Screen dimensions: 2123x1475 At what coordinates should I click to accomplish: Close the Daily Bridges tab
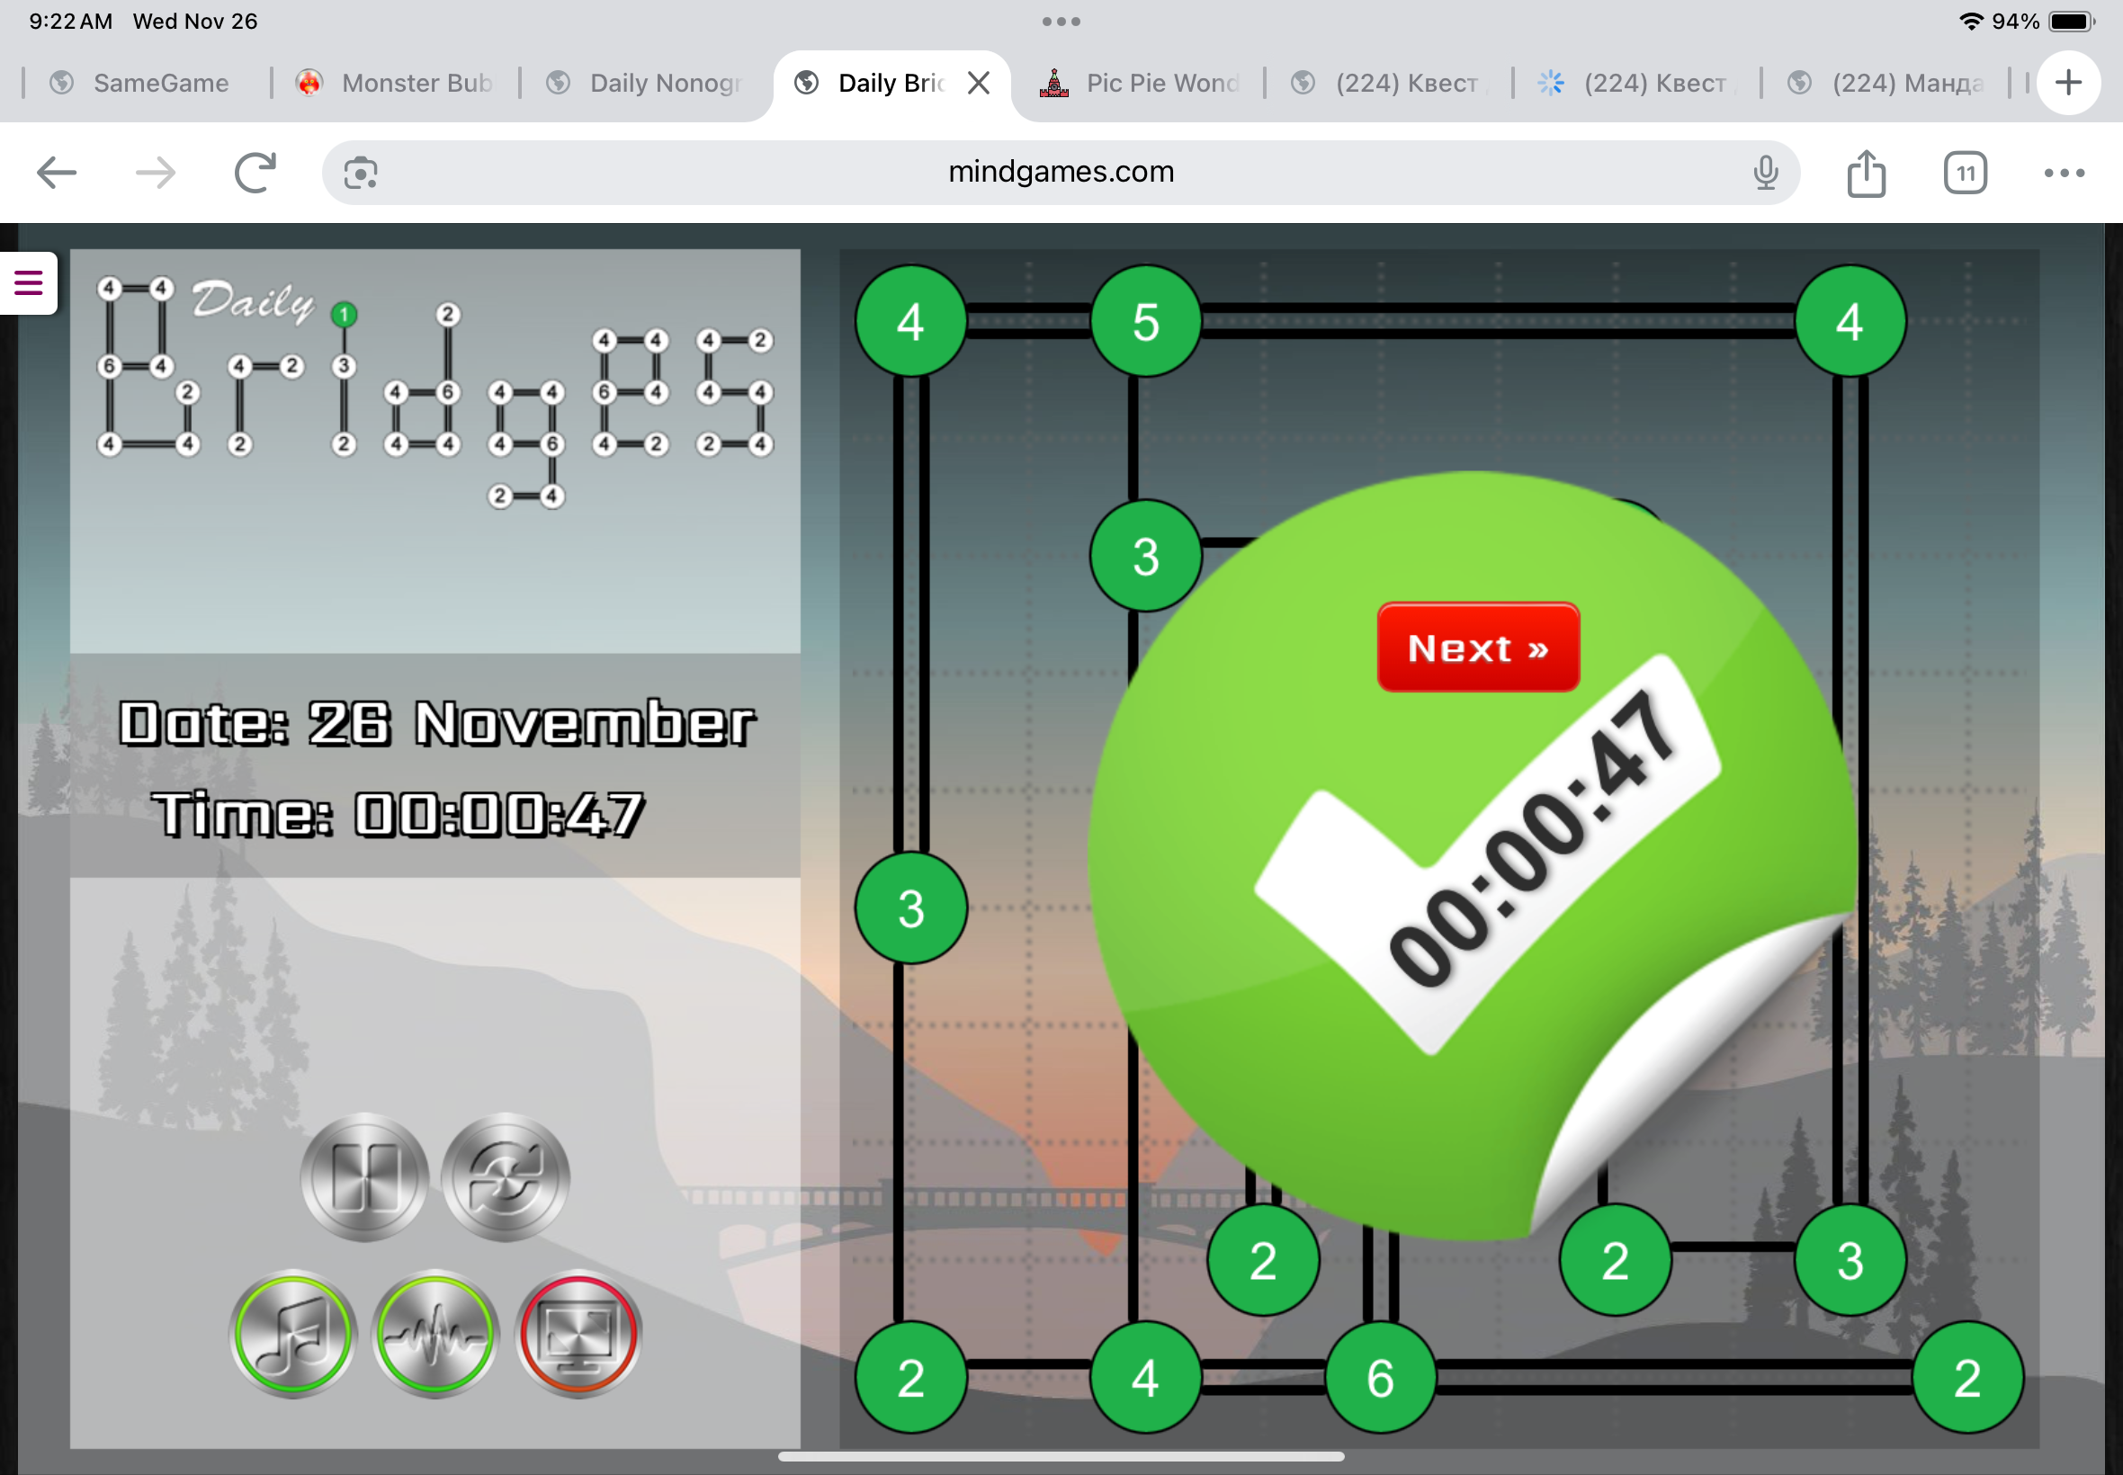click(x=979, y=83)
